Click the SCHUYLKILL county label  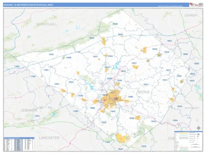pos(47,24)
